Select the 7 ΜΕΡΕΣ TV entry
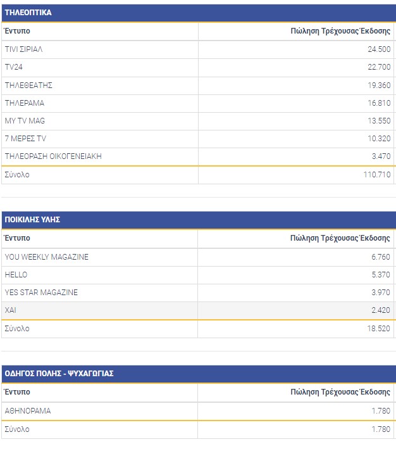This screenshot has height=456, width=396. pos(25,138)
